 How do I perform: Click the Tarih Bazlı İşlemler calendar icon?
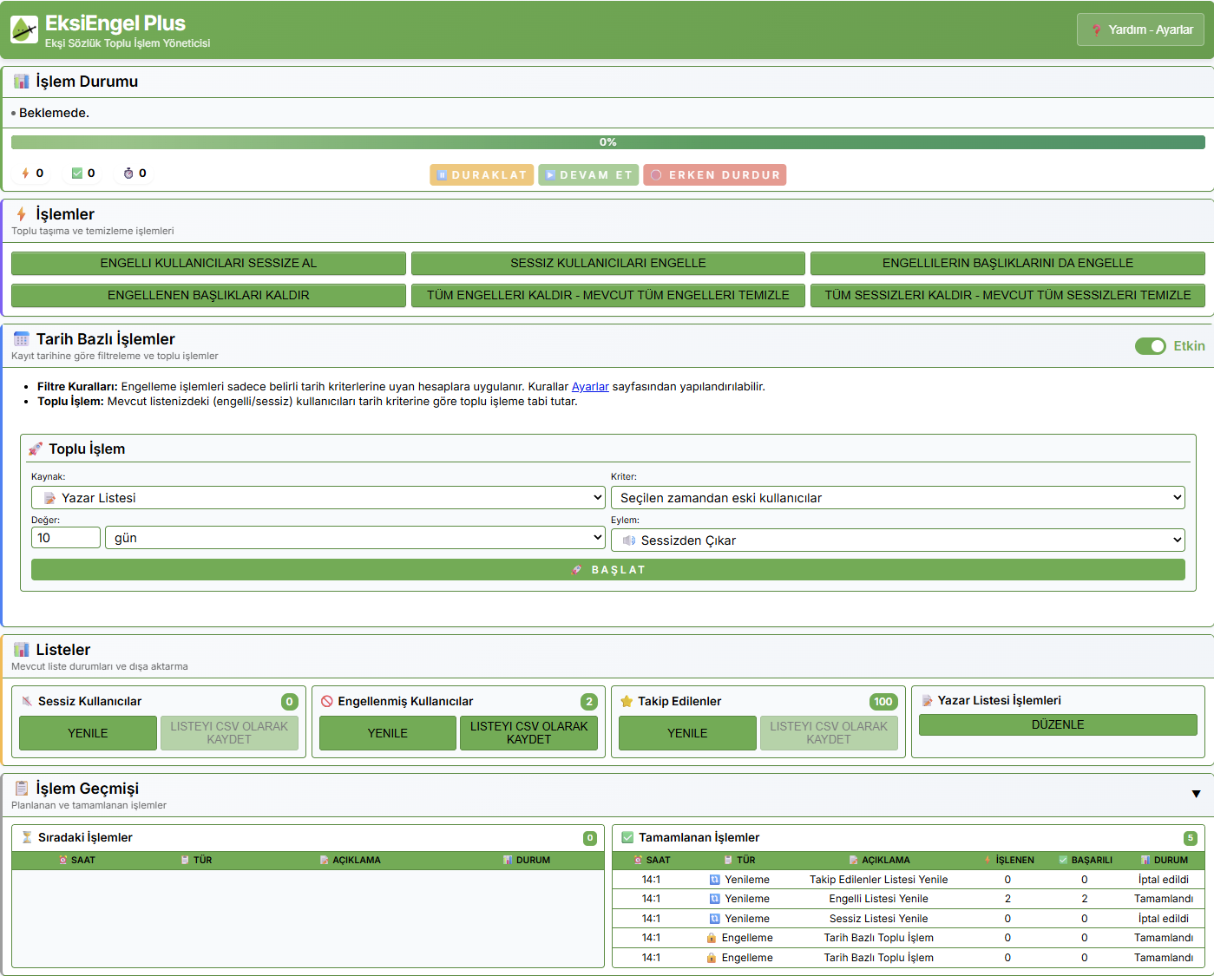coord(22,339)
